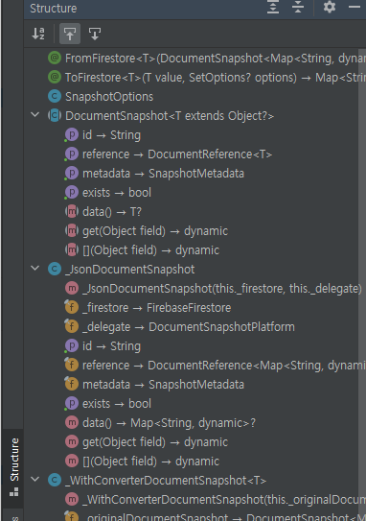Click the green @ icon beside ToFirestore
366x521 pixels.
[x=55, y=77]
